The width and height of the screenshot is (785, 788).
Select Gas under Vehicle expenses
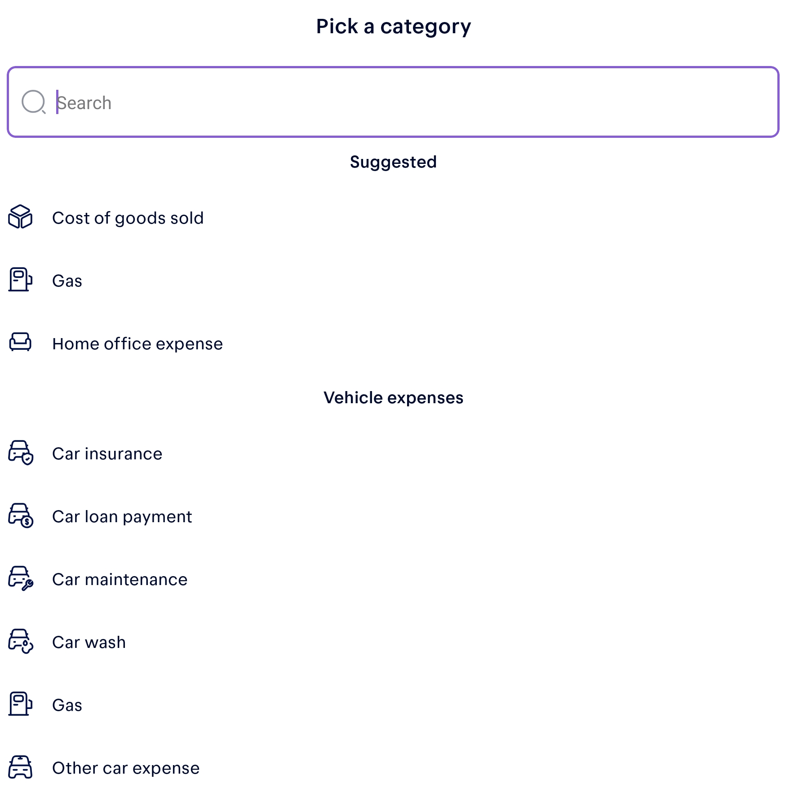tap(67, 705)
